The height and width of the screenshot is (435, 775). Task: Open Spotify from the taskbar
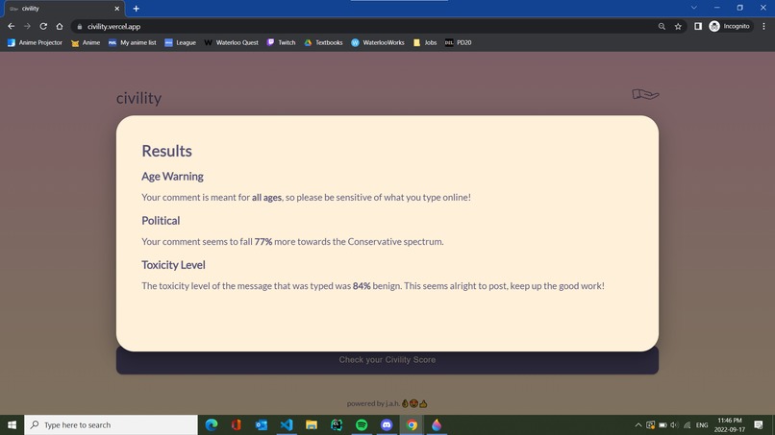click(x=362, y=424)
